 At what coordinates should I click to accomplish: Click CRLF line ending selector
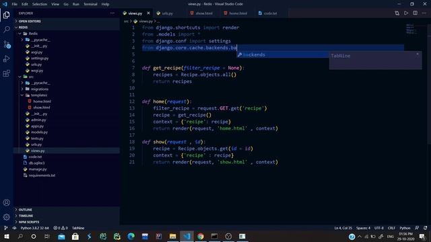click(391, 228)
